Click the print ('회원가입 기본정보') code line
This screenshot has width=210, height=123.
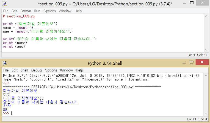click(30, 24)
